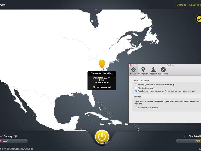Open the Connection settings tab
Viewport: 201px width, 151px height.
click(143, 71)
